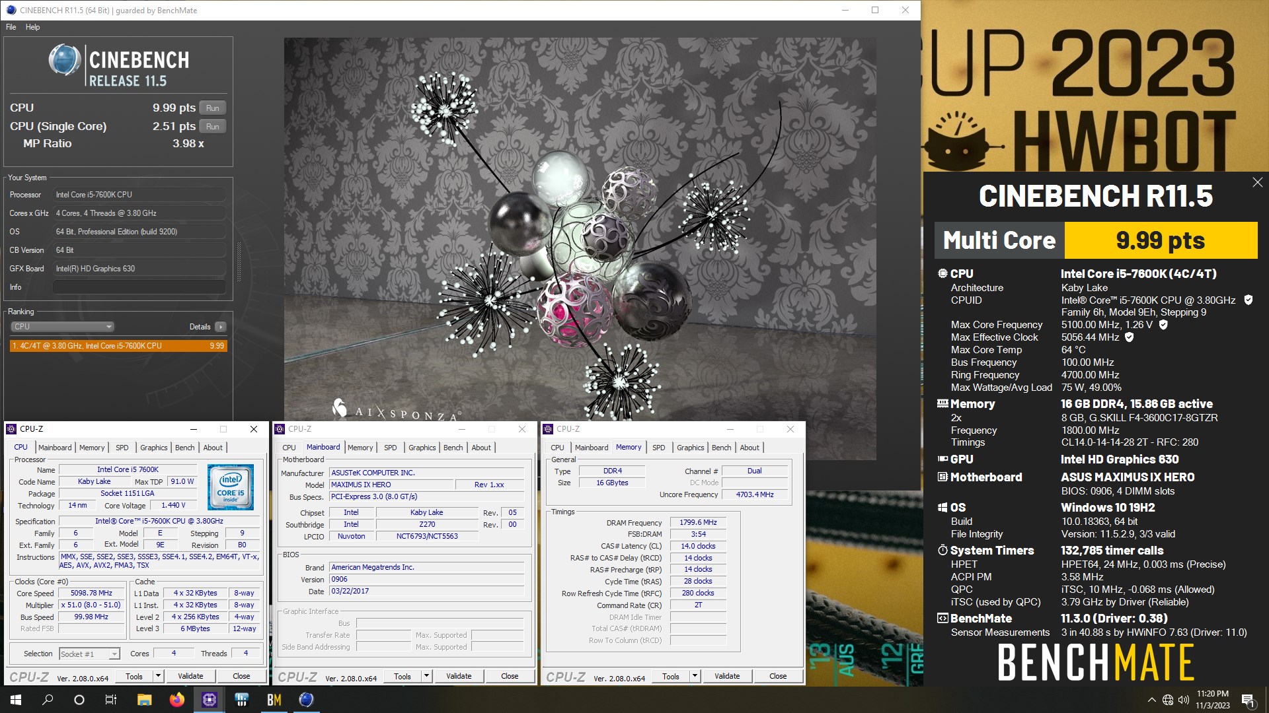
Task: Expand Tools dropdown arrow in Memory window
Action: coord(695,676)
